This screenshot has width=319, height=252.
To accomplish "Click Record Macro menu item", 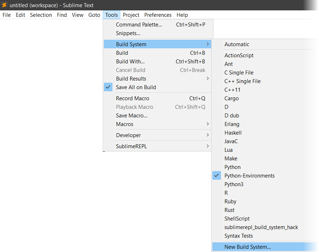I will [132, 98].
